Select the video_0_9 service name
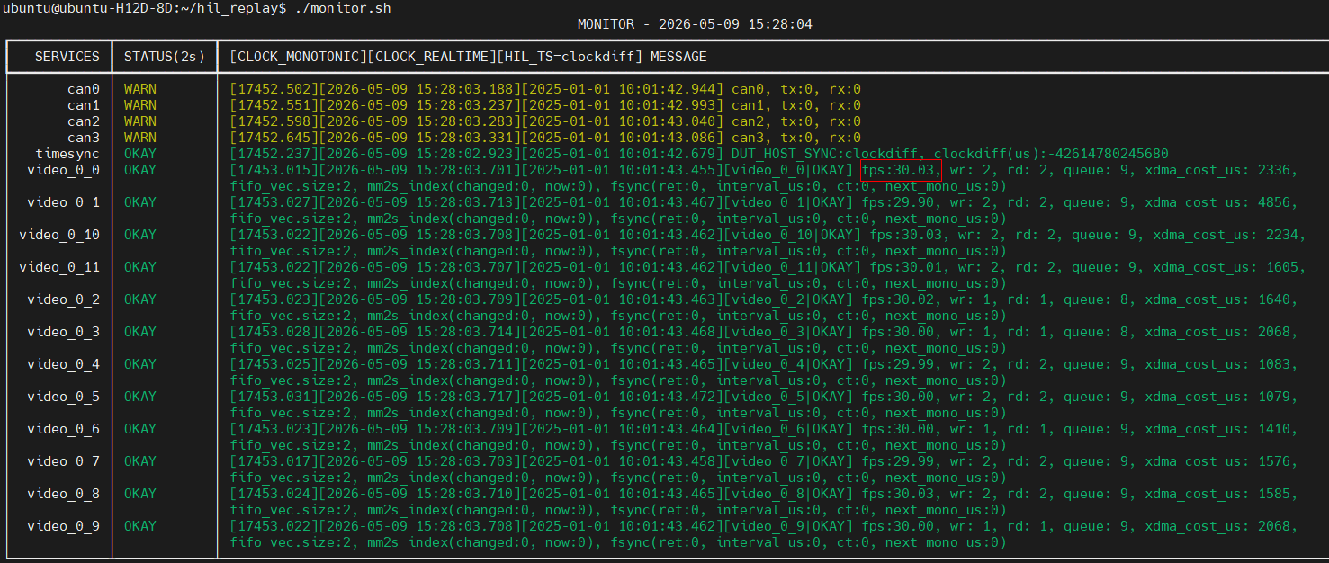This screenshot has height=563, width=1329. pyautogui.click(x=63, y=526)
